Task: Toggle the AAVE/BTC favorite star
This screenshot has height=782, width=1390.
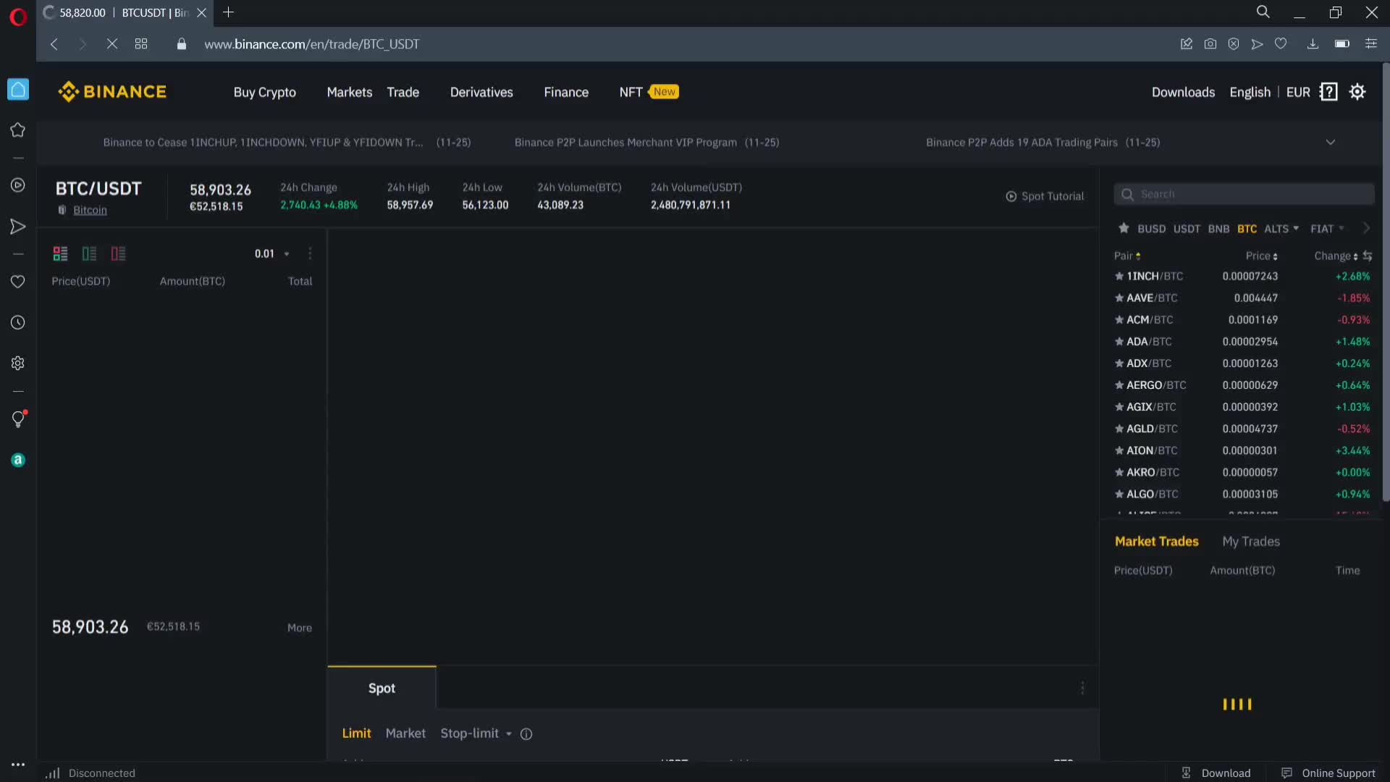Action: tap(1119, 298)
